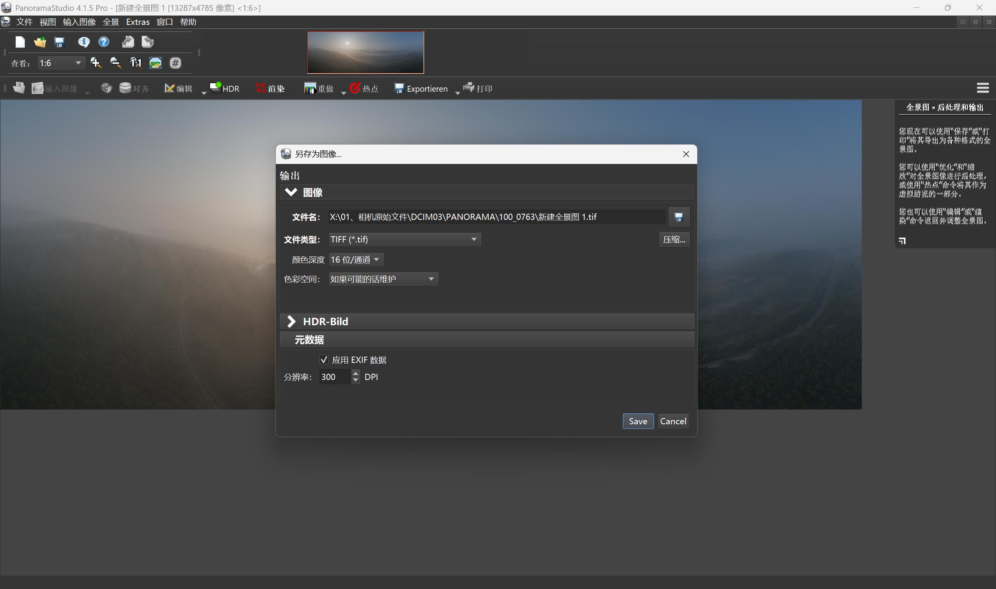Open the hamburger menu at right

[x=982, y=88]
